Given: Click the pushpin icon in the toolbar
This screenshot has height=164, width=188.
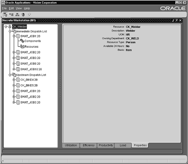Looking at the screenshot, I should [x=29, y=15].
